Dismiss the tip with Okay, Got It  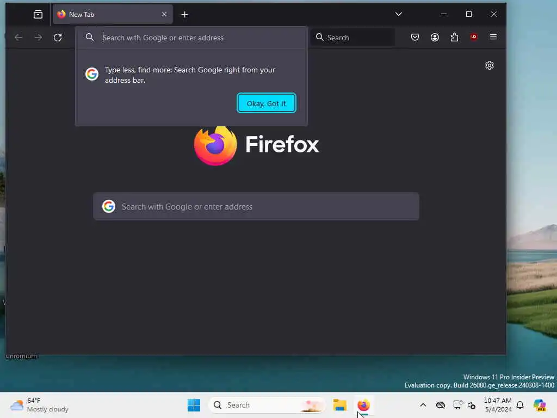tap(266, 103)
